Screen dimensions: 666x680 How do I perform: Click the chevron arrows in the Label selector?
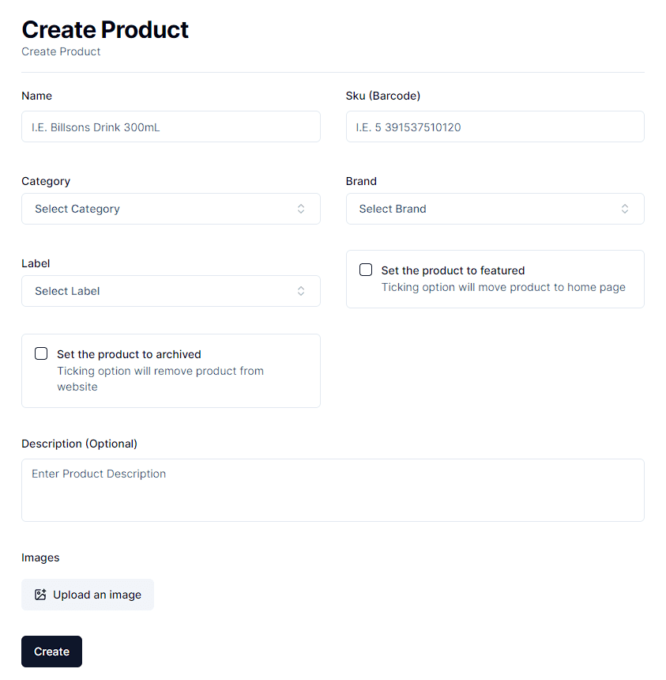point(301,291)
